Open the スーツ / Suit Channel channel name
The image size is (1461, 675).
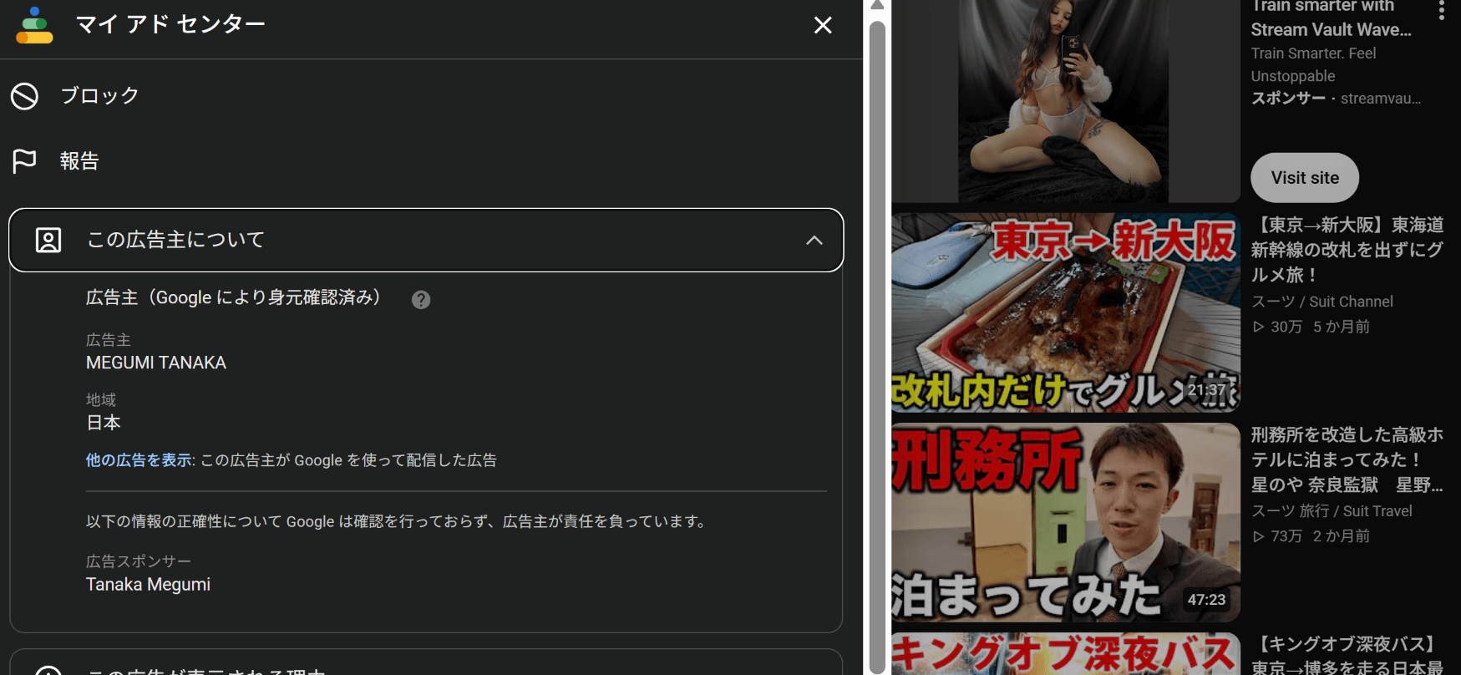tap(1322, 302)
